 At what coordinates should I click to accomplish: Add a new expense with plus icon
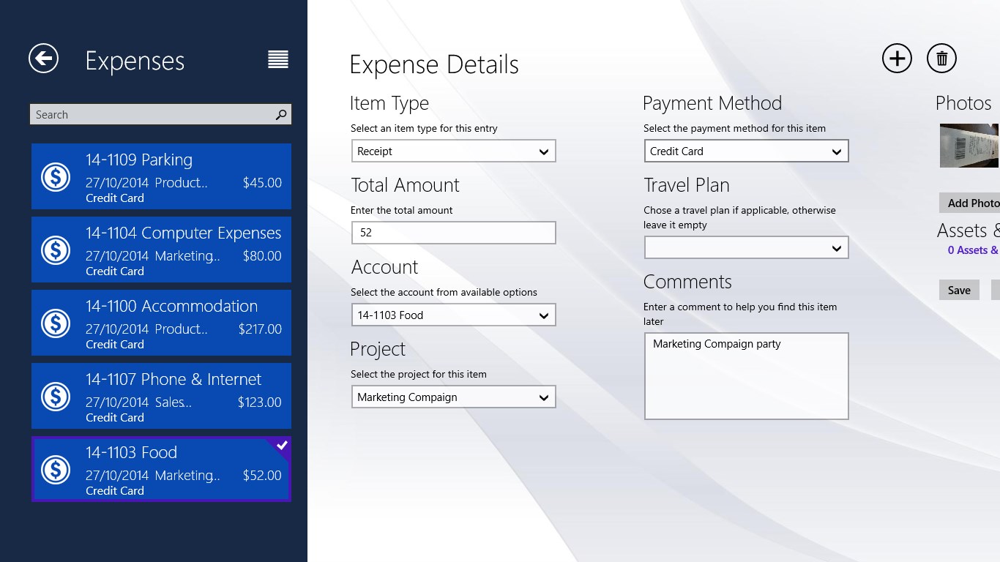tap(897, 59)
